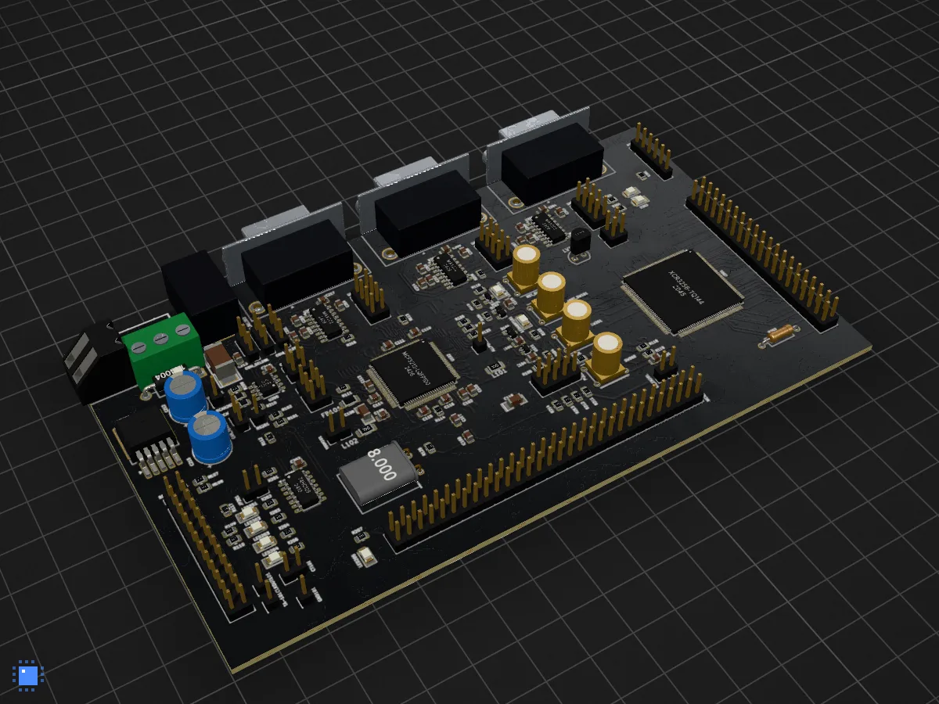Click the blue chip icon in the corner
The width and height of the screenshot is (939, 704).
tap(28, 675)
